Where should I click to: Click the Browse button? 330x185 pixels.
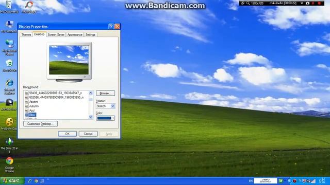click(x=105, y=93)
